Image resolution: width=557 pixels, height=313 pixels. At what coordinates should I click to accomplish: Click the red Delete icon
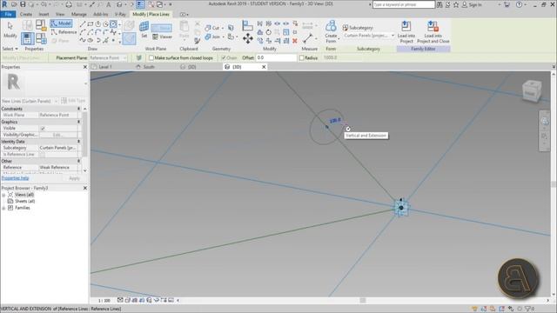point(294,41)
